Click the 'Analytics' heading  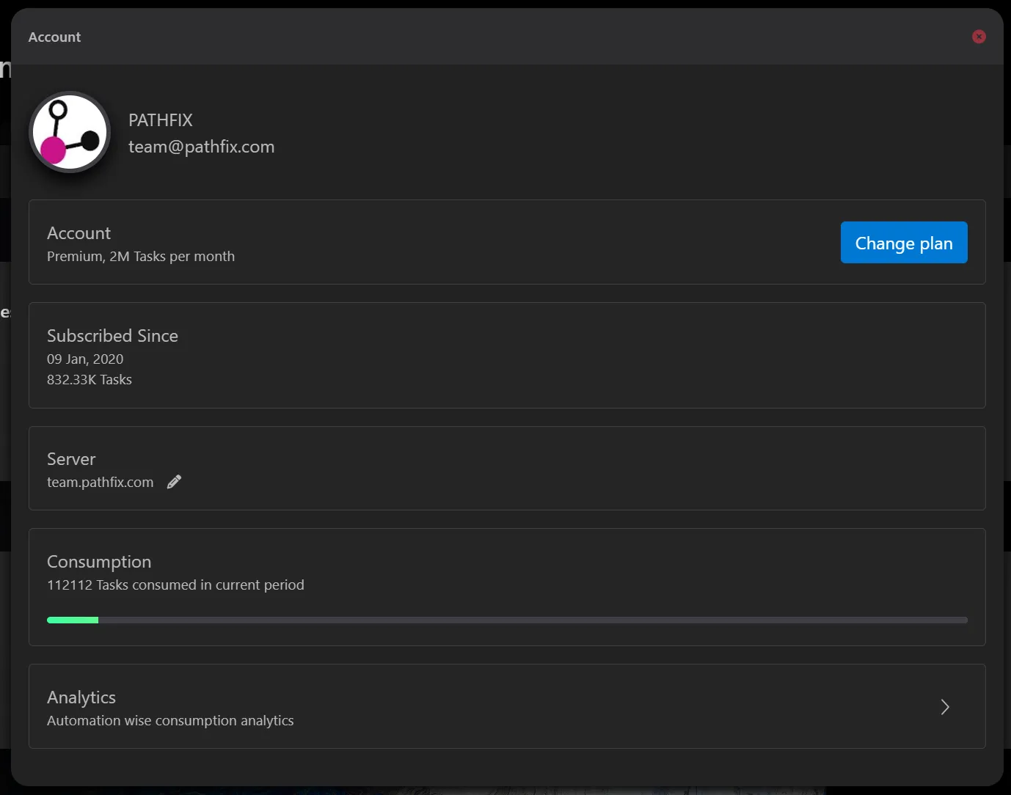tap(81, 697)
